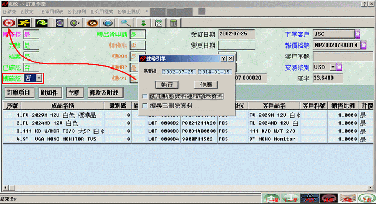The height and width of the screenshot is (204, 376).
Task: Click the 執行 button in search dialog
Action: pos(167,85)
